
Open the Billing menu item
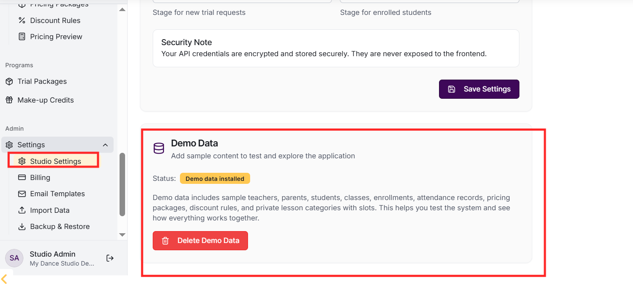pos(40,177)
